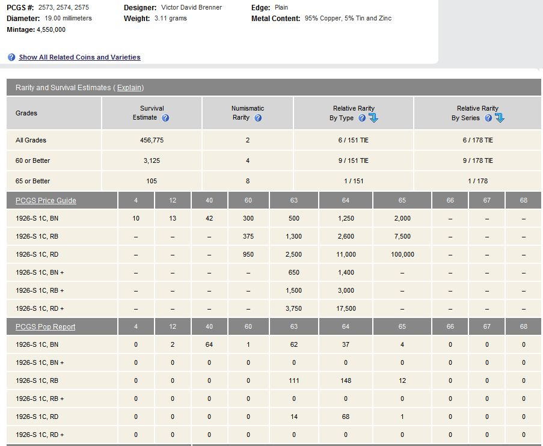
Task: Open the PCGS Pop Report link
Action: (x=45, y=326)
